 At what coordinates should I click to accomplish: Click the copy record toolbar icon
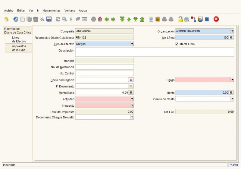tap(29, 19)
